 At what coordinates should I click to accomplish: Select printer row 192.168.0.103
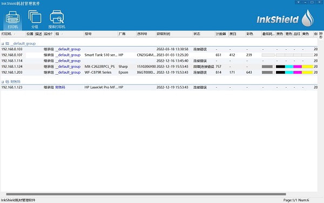159,49
